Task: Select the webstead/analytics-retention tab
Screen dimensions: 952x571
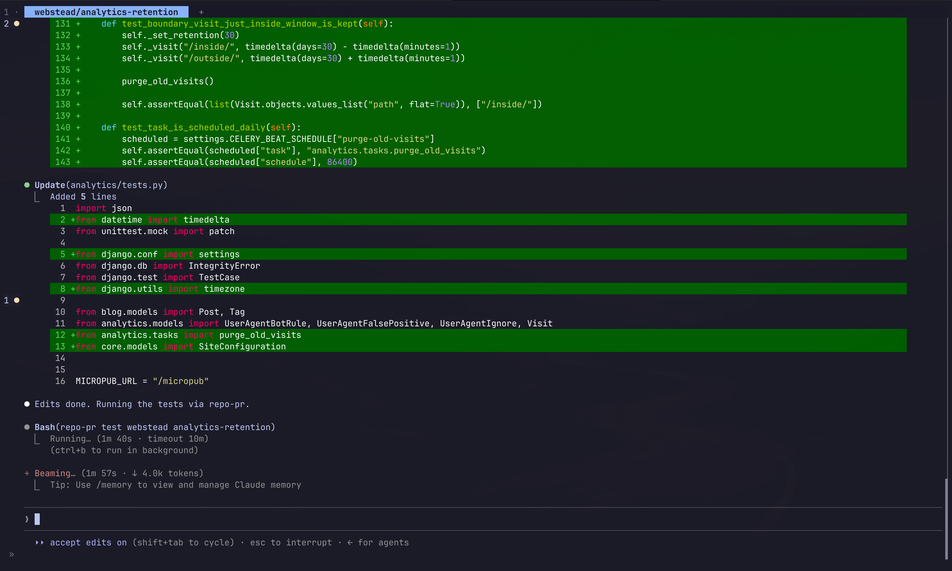Action: tap(106, 12)
